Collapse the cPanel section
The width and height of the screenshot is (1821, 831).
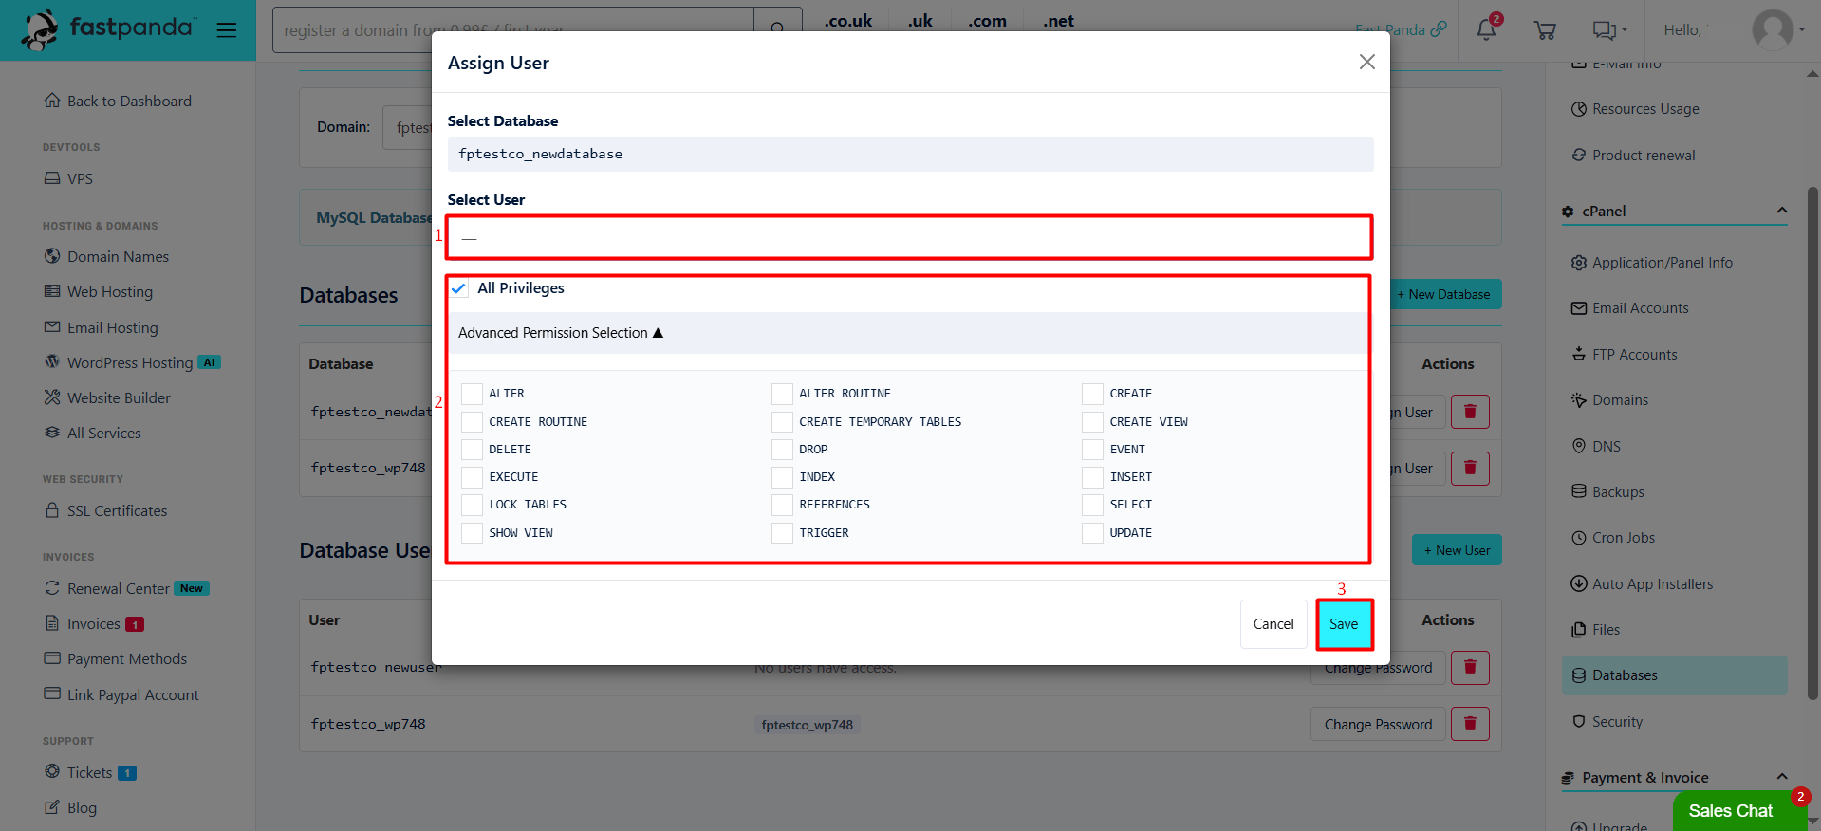coord(1781,211)
